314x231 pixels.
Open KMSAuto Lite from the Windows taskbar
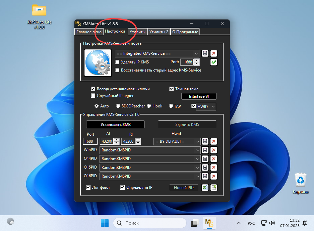[209, 223]
